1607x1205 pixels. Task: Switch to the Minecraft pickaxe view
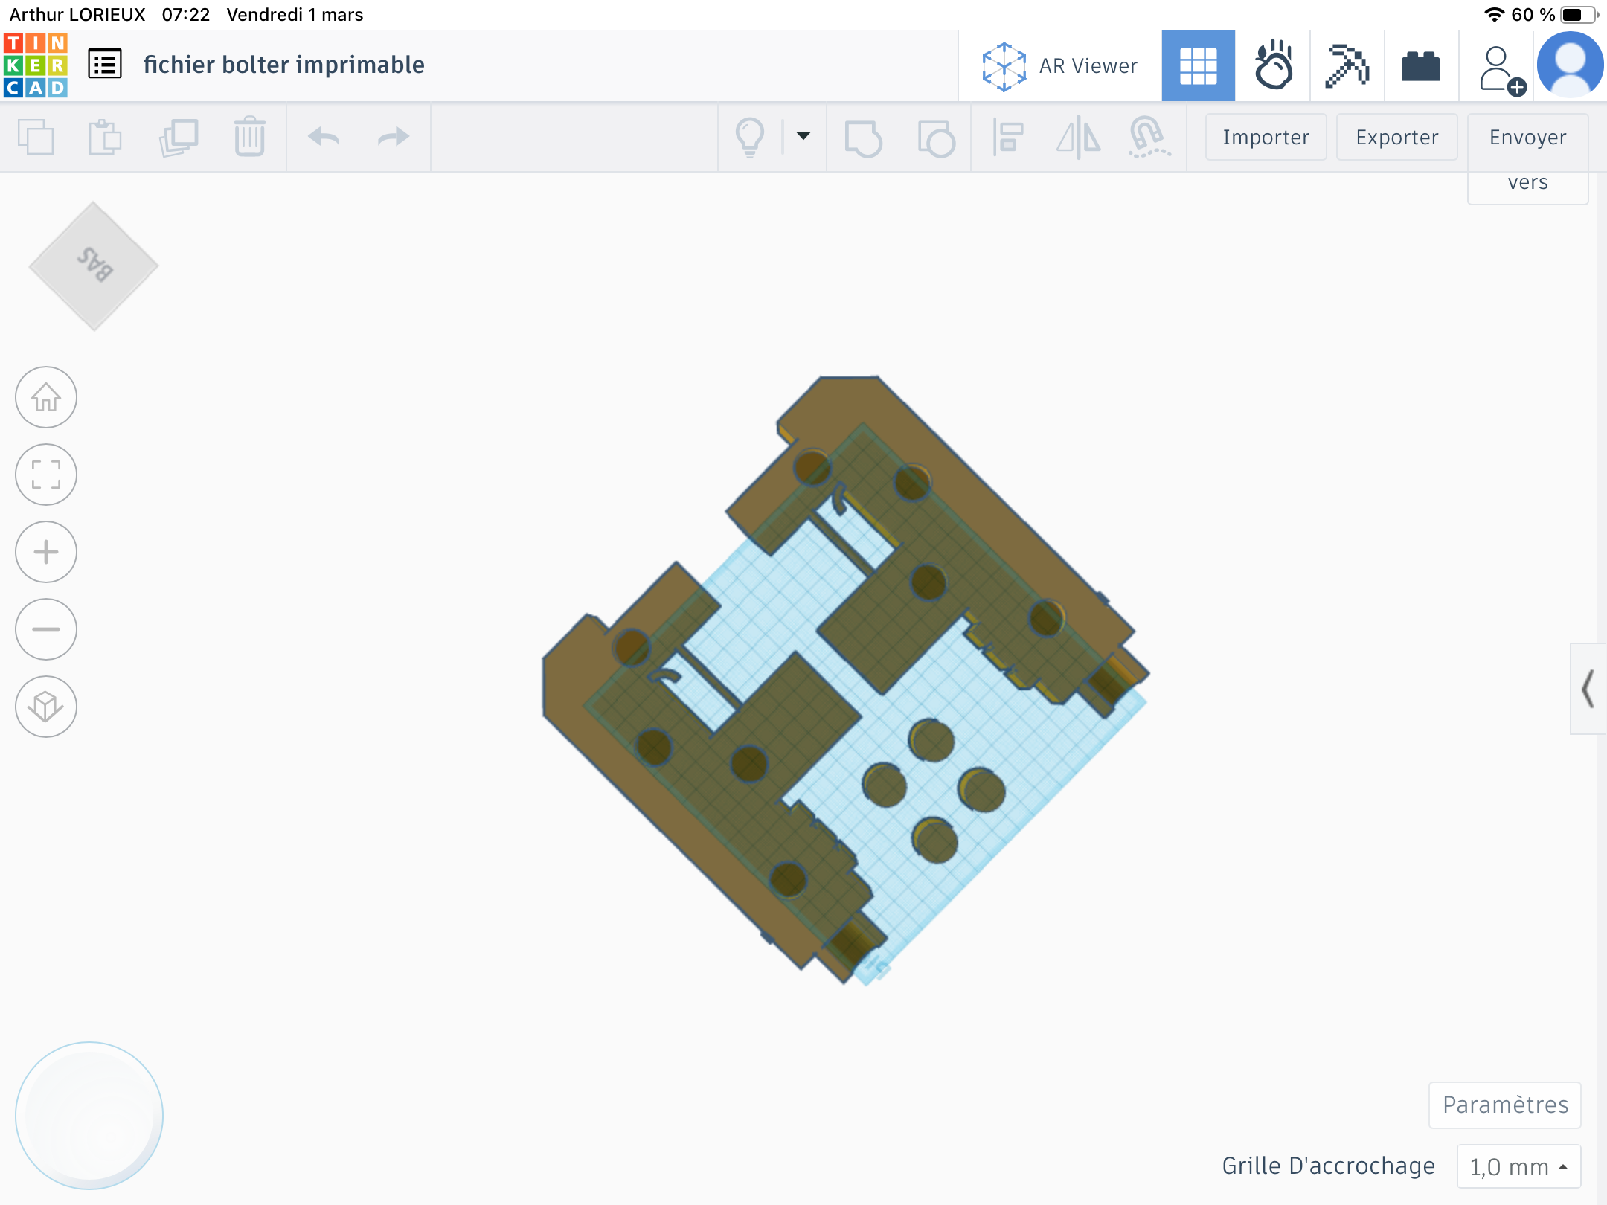[1347, 65]
